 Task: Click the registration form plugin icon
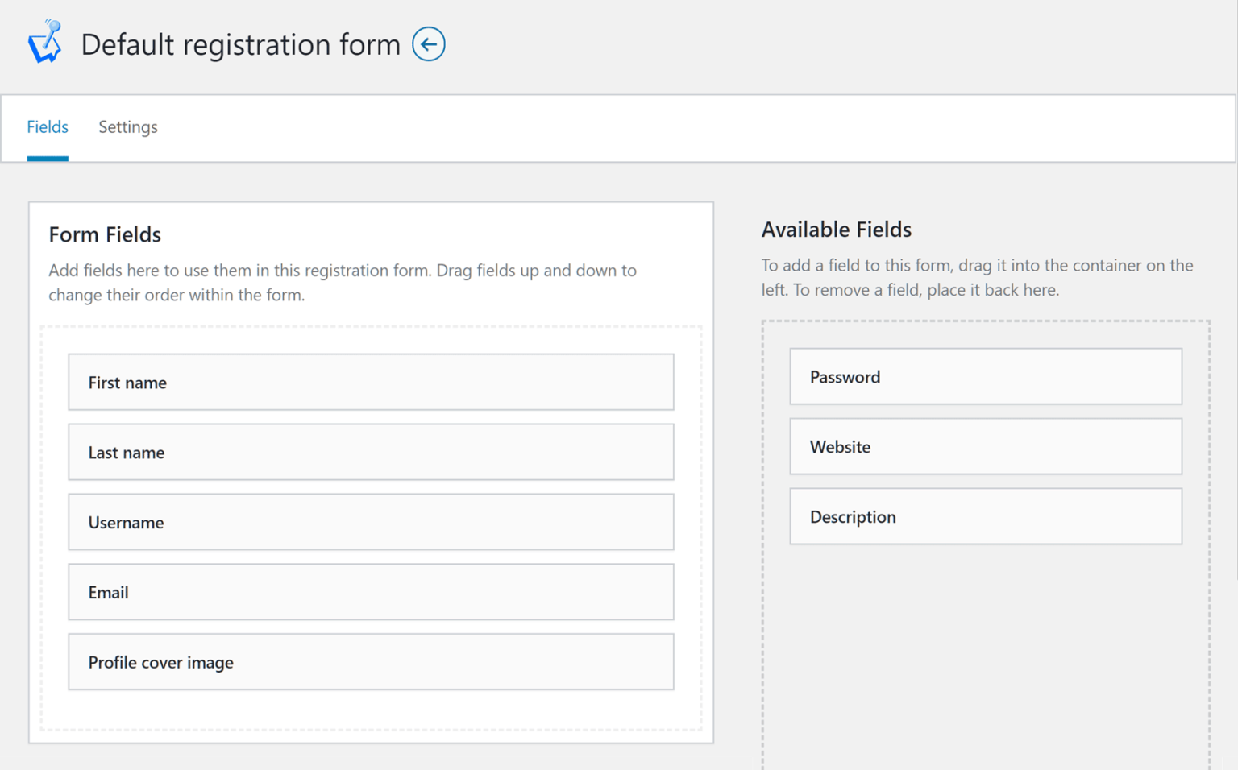click(x=44, y=40)
